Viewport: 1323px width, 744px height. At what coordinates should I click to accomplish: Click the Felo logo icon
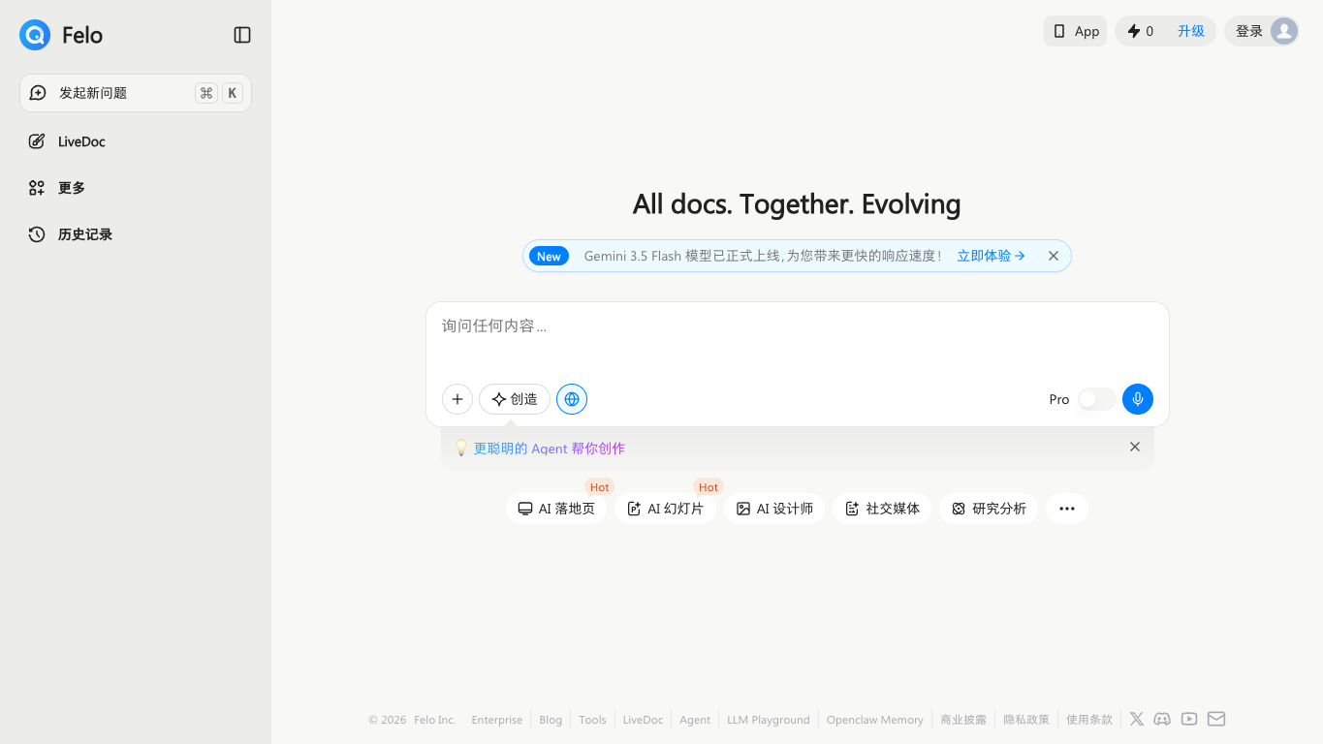[x=35, y=35]
